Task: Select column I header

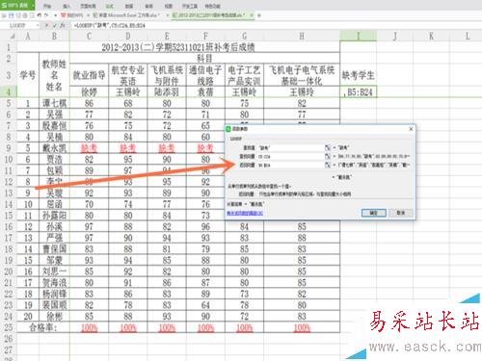Action: (x=358, y=36)
